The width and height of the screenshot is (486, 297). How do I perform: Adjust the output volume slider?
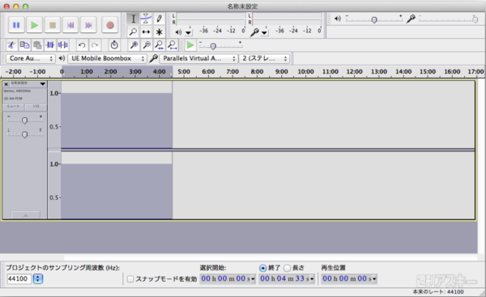point(374,19)
